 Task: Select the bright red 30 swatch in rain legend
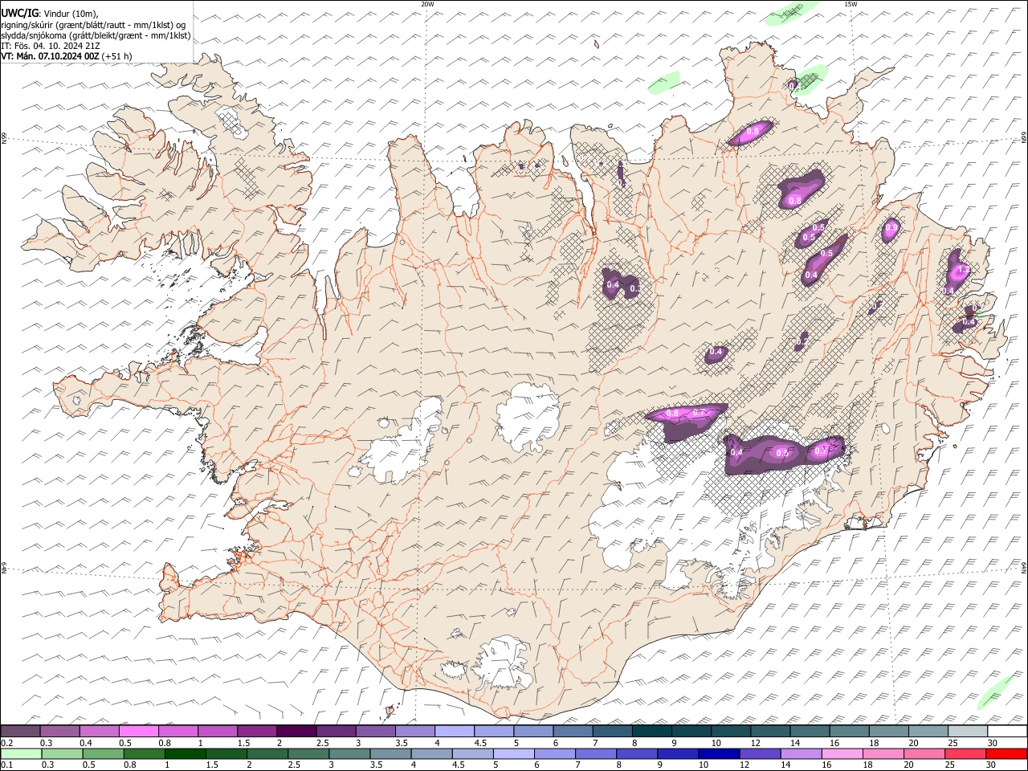[x=1006, y=753]
